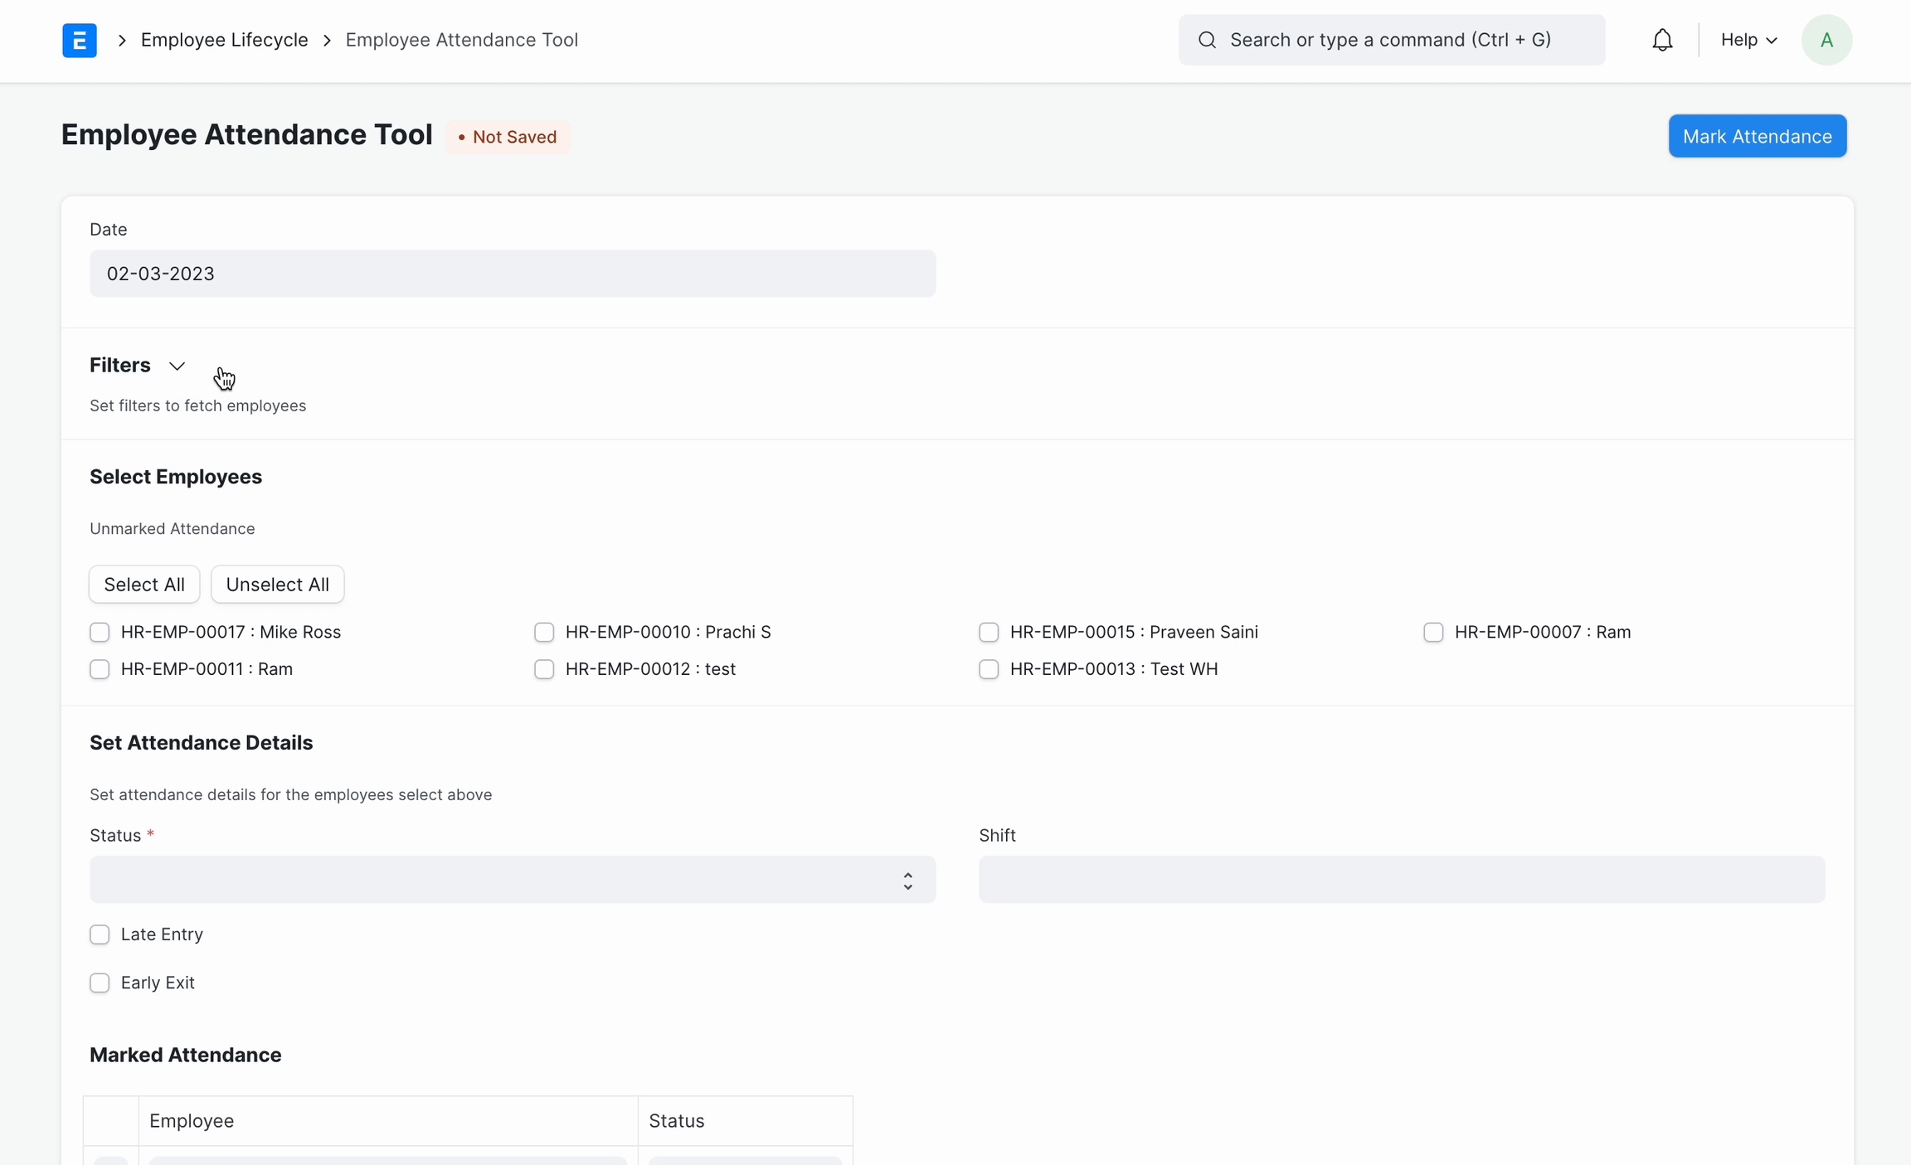The image size is (1911, 1165).
Task: Check the Mike Ross employee checkbox
Action: pyautogui.click(x=100, y=633)
